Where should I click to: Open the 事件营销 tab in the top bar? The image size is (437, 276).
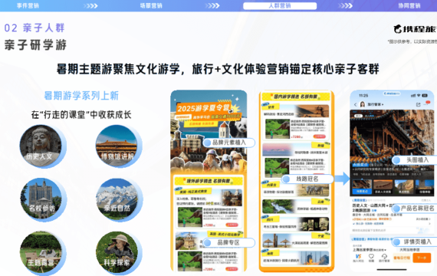click(28, 5)
